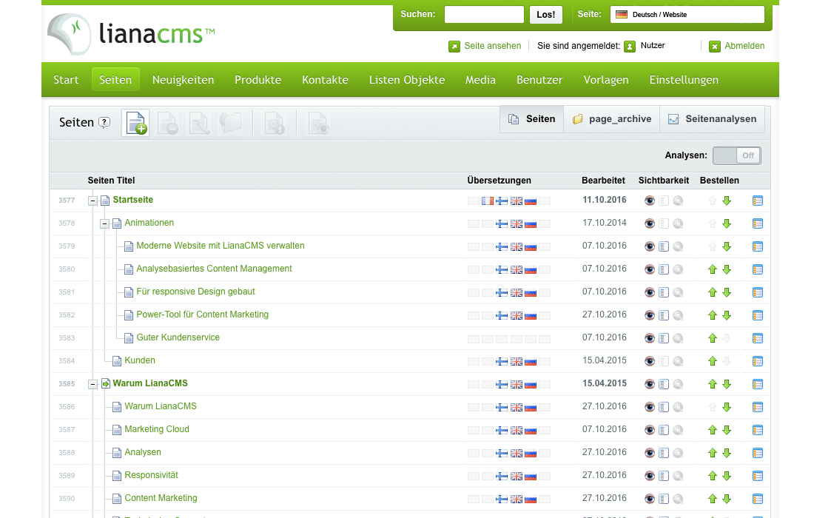
Task: Open the Einstellungen menu
Action: pyautogui.click(x=684, y=79)
